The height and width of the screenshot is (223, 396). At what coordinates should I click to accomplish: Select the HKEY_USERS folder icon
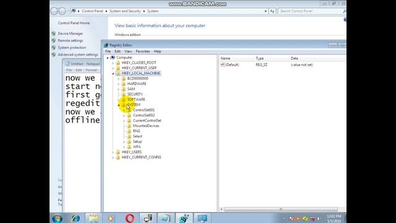click(x=118, y=152)
